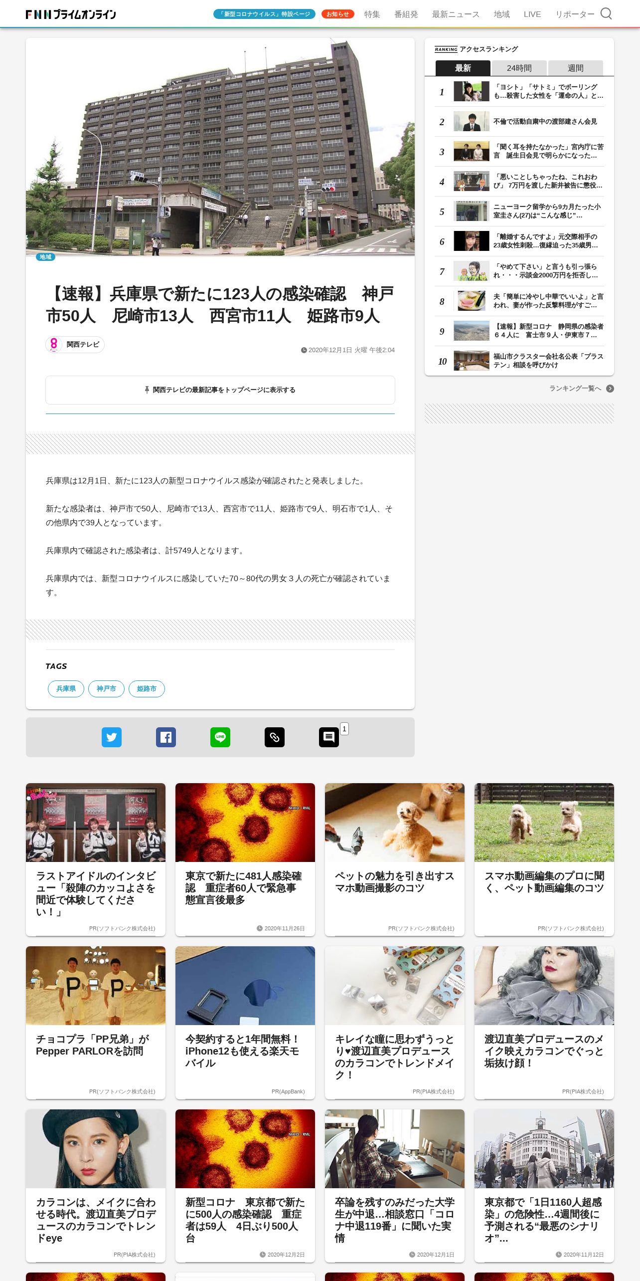Copy article link with chain icon
Image resolution: width=640 pixels, height=1281 pixels.
[275, 737]
